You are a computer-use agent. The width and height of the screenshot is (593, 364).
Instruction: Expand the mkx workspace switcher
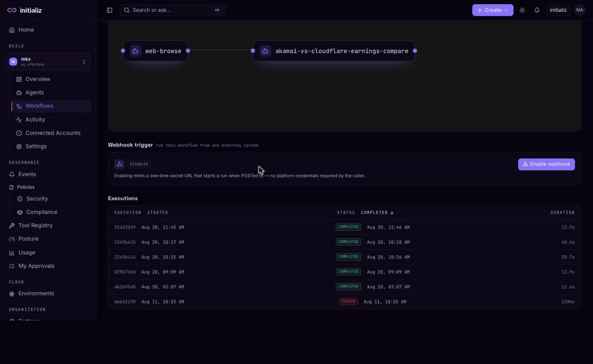(x=48, y=61)
